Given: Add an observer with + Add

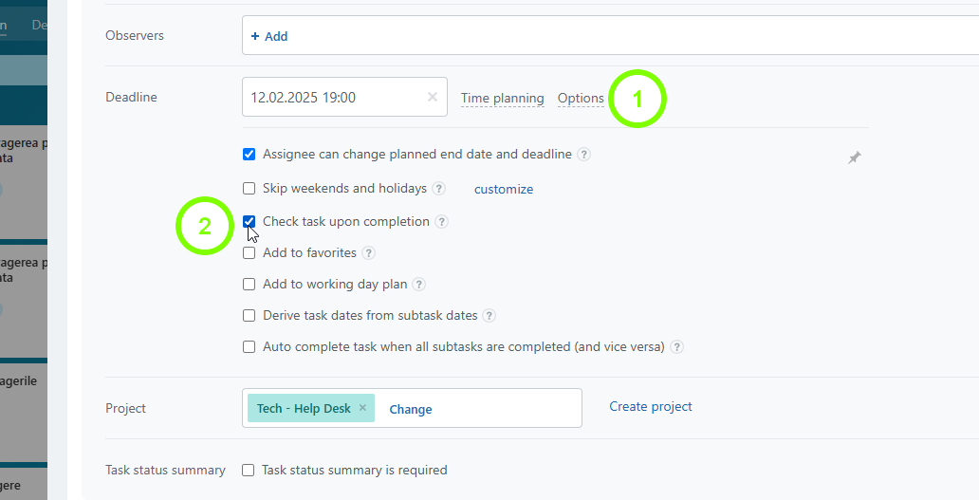Looking at the screenshot, I should [x=269, y=36].
